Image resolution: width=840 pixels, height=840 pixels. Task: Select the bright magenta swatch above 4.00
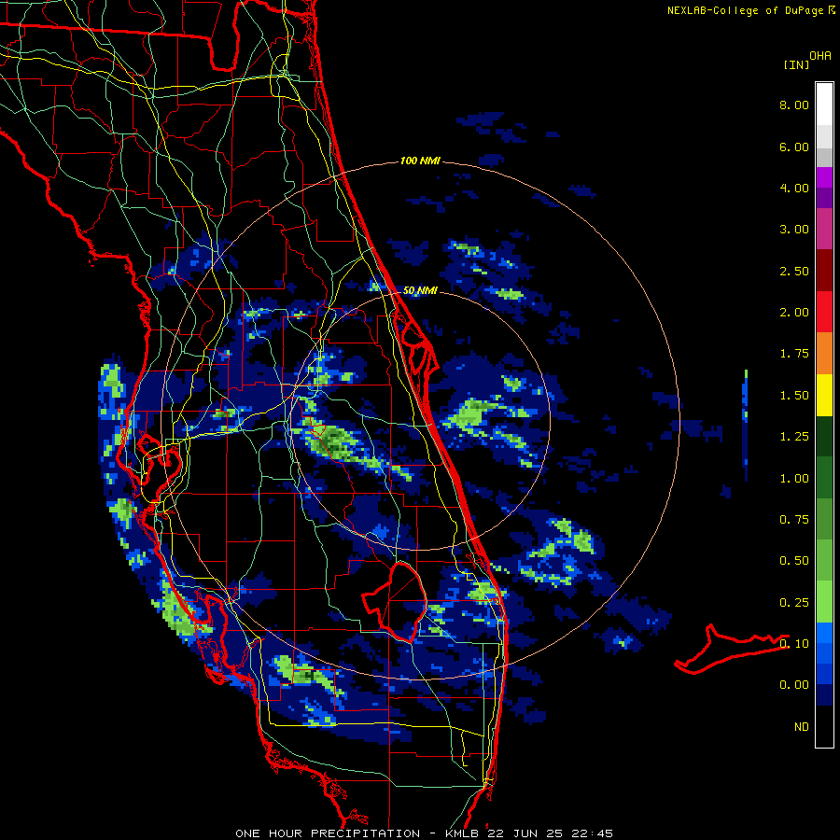pos(824,177)
